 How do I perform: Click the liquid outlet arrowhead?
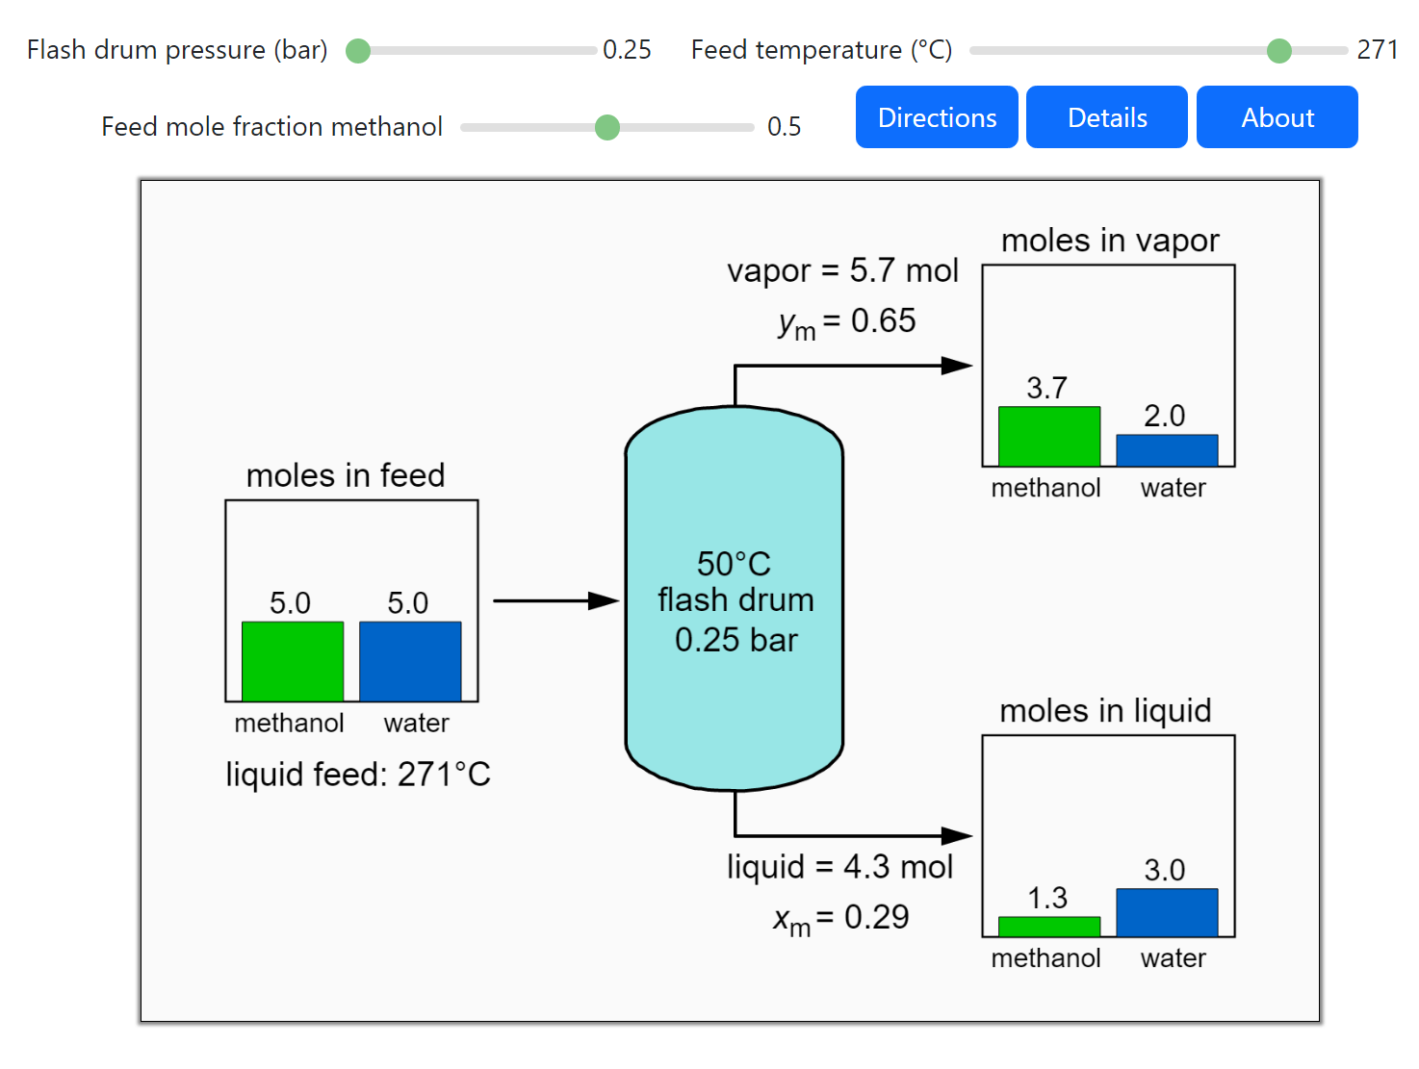coord(956,835)
